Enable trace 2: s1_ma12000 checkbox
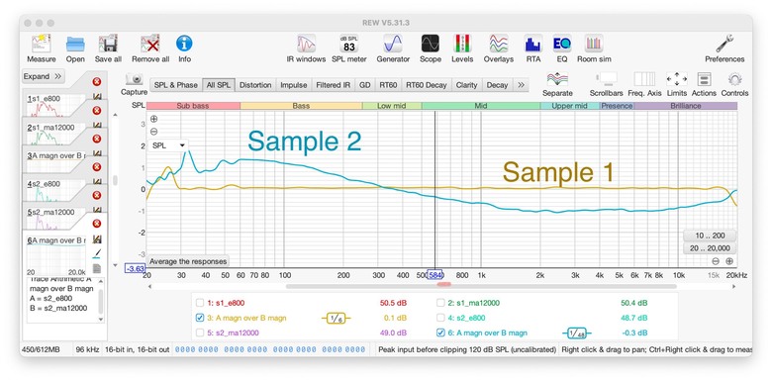The height and width of the screenshot is (381, 772). (x=440, y=303)
